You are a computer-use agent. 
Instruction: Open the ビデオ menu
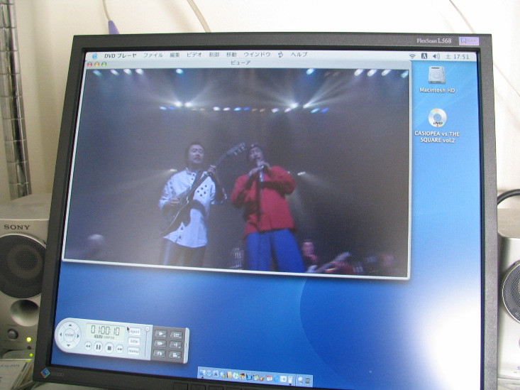click(194, 55)
